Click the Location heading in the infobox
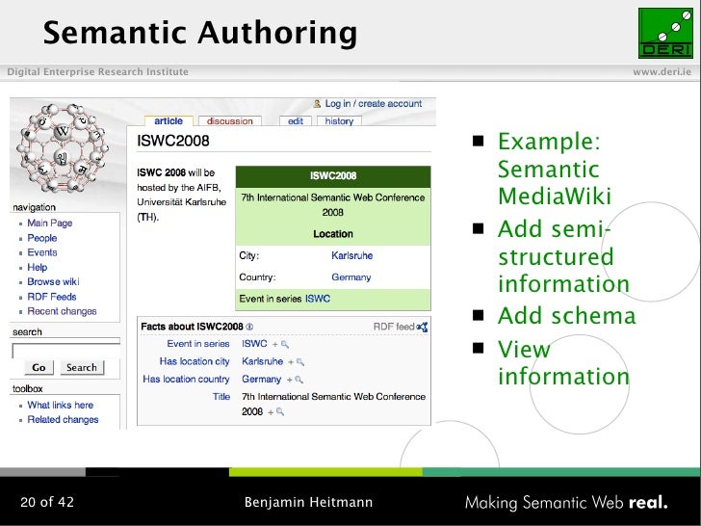The height and width of the screenshot is (526, 701). pyautogui.click(x=333, y=234)
